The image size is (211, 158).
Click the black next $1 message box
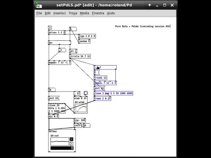[x=54, y=98]
